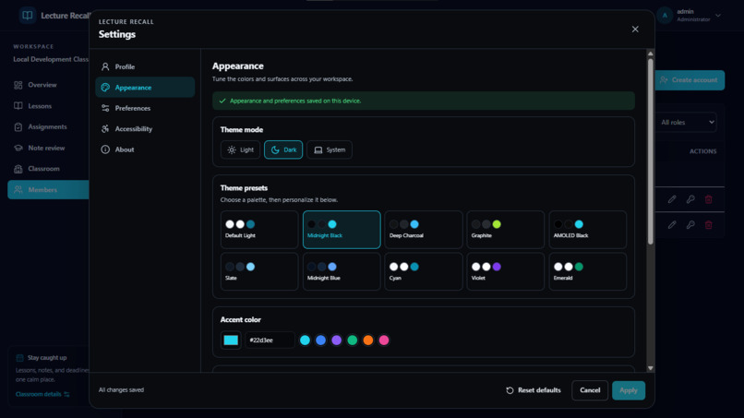Image resolution: width=744 pixels, height=418 pixels.
Task: Click the settings scrollbar down arrow
Action: point(651,368)
